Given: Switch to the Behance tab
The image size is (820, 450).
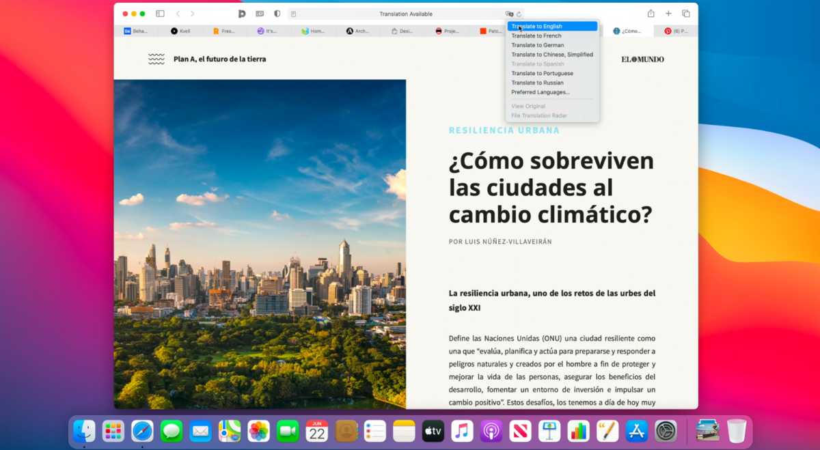Looking at the screenshot, I should point(136,31).
